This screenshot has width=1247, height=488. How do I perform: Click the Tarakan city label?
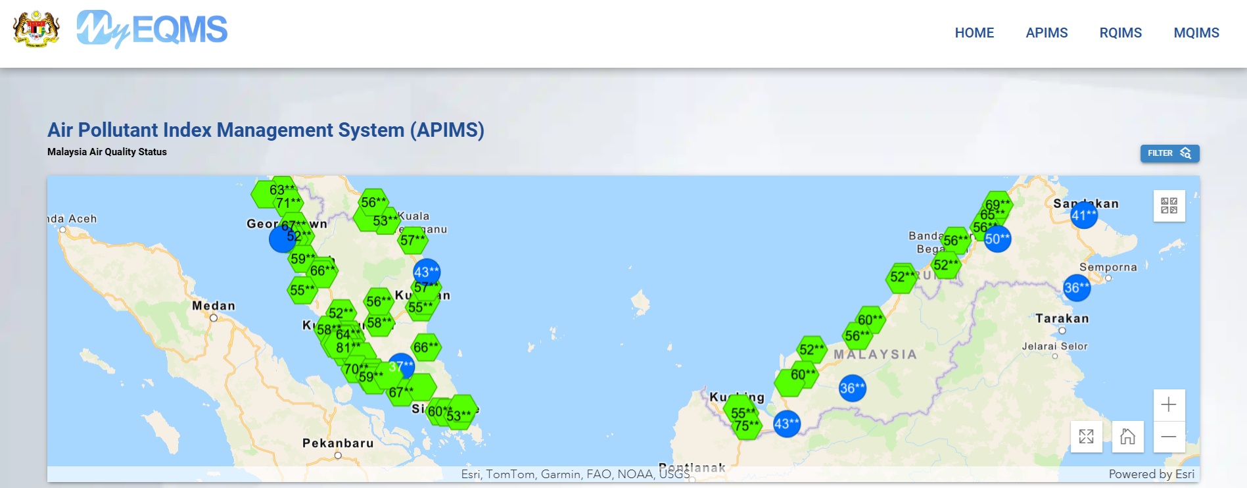[1062, 318]
